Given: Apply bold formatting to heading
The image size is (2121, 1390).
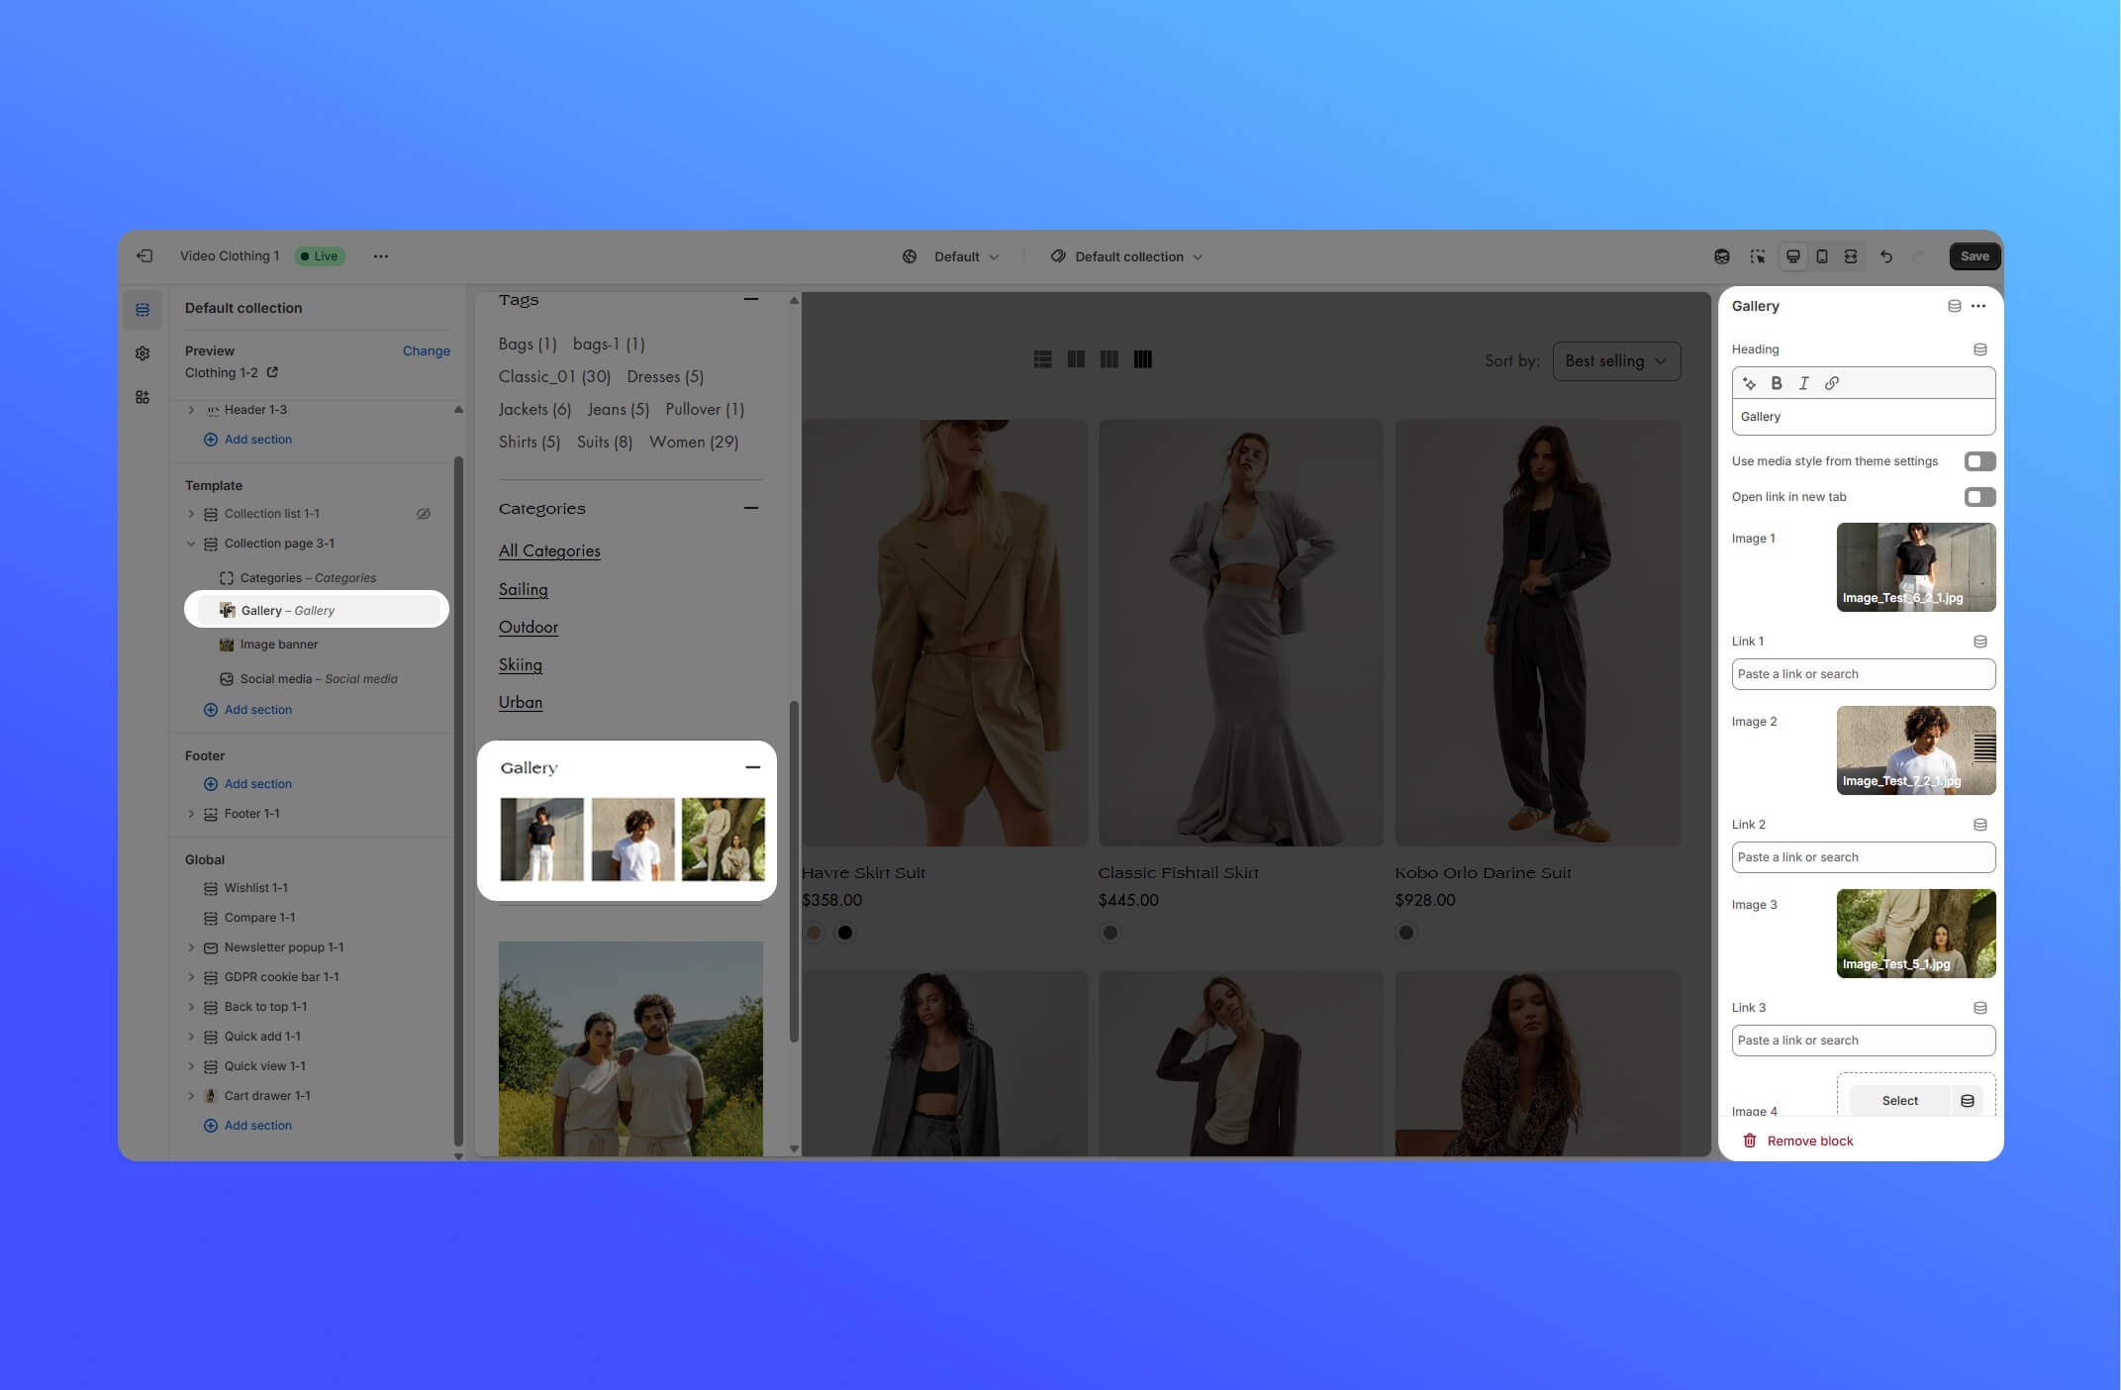Looking at the screenshot, I should (1777, 383).
